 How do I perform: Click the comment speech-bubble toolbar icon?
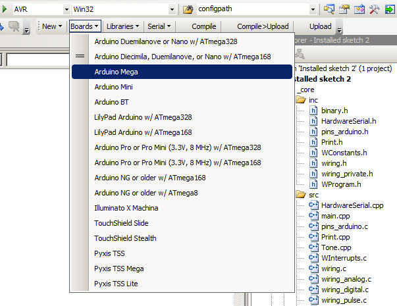[x=14, y=26]
